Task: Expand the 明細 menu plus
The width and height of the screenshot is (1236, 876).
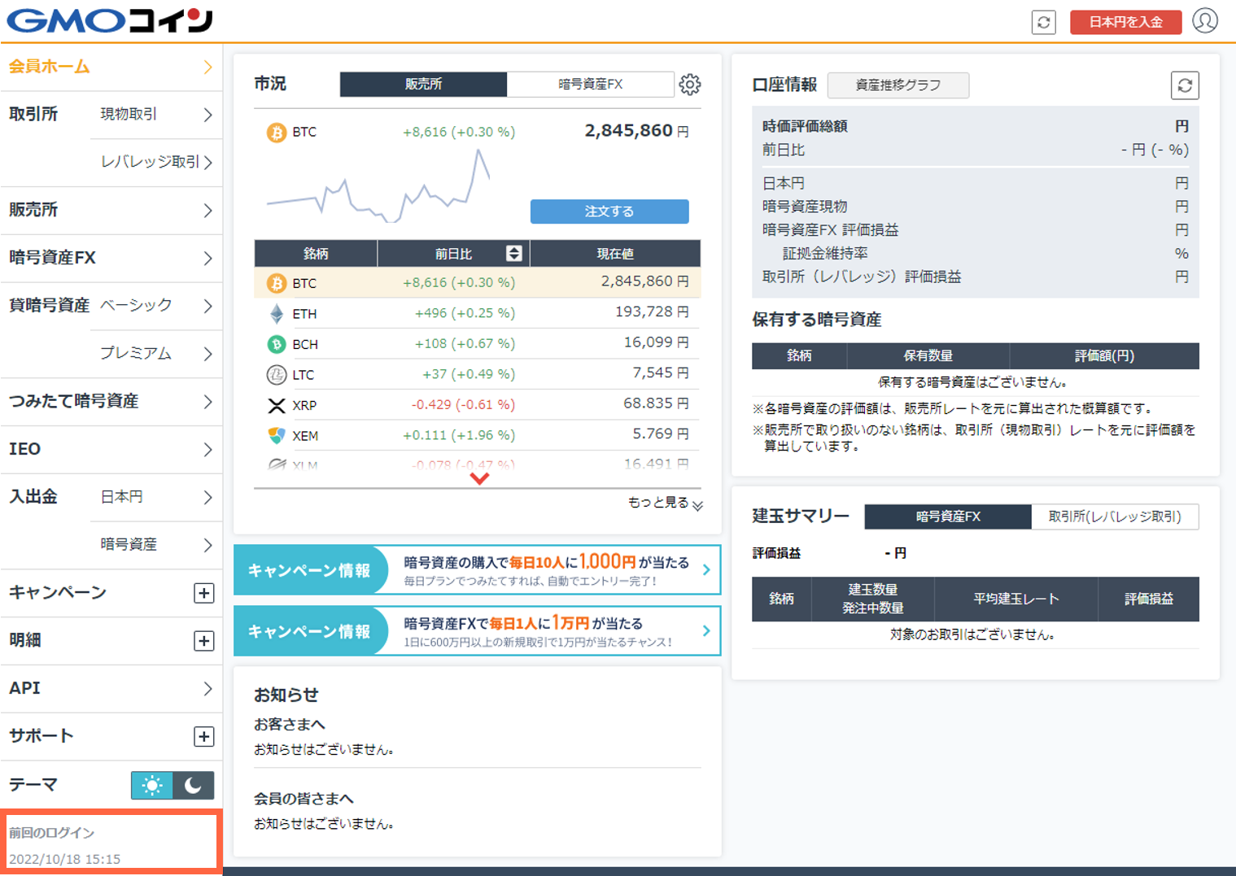Action: 204,641
